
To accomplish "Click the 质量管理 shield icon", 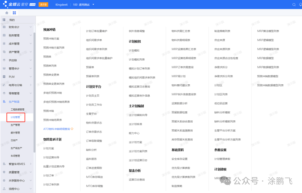I will click(4, 172).
